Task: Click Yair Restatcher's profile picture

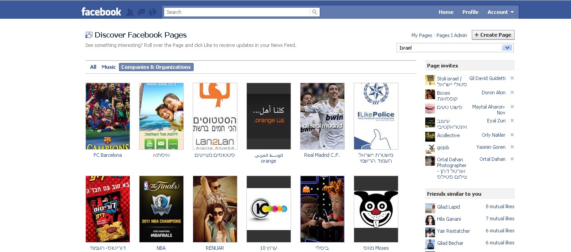Action: click(430, 232)
